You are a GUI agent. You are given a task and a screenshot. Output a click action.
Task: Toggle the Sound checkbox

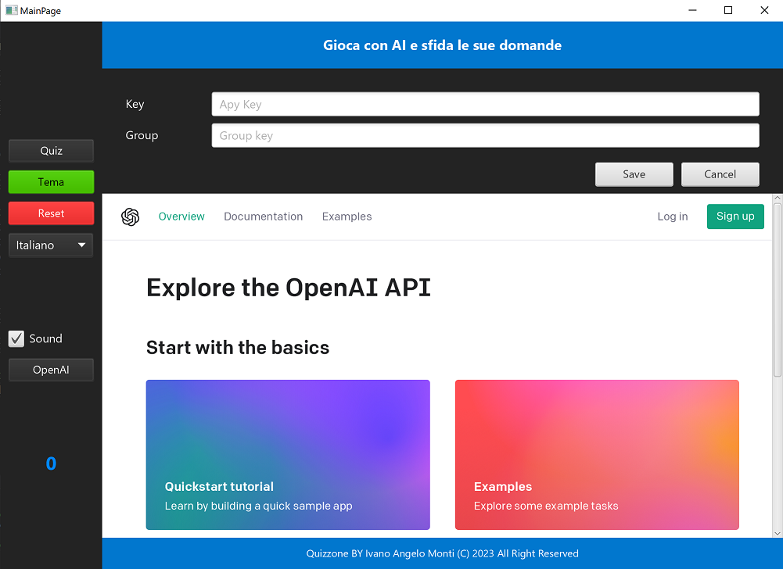click(16, 339)
